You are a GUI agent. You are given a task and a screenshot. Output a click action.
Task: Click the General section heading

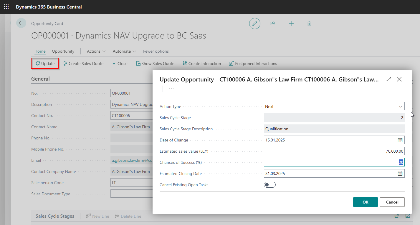point(40,79)
